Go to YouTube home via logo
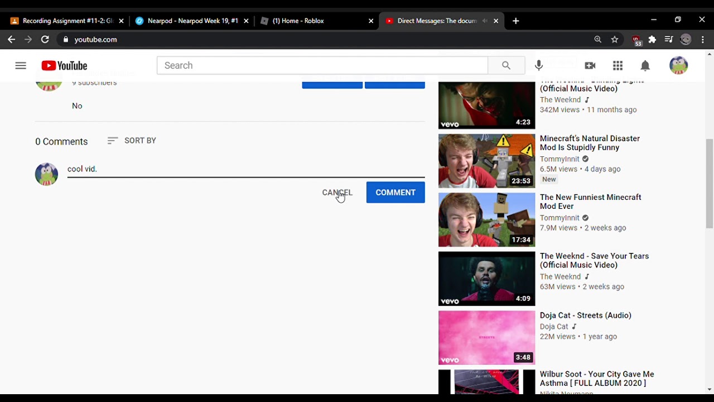Screen dimensions: 714x402 [64, 66]
